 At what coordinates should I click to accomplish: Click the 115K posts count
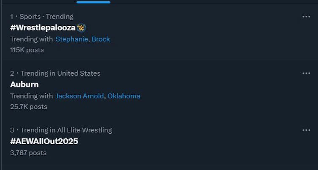(27, 50)
